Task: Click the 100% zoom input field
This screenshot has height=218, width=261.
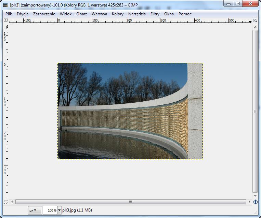Action: (x=50, y=210)
